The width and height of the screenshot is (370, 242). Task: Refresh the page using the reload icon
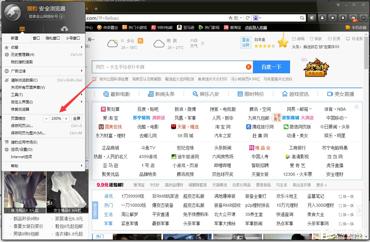click(248, 18)
